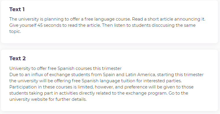
Task: Click "exchange program." in the article
Action: pos(147,93)
